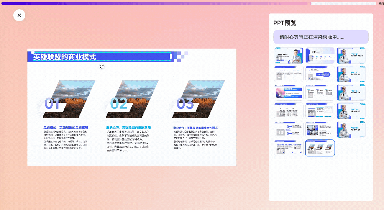Open slide thumbnail 1 in the PPT preview
The height and width of the screenshot is (210, 384).
289,55
